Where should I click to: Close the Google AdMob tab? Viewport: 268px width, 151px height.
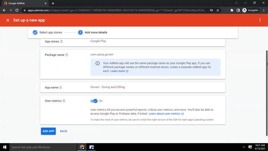click(46, 3)
